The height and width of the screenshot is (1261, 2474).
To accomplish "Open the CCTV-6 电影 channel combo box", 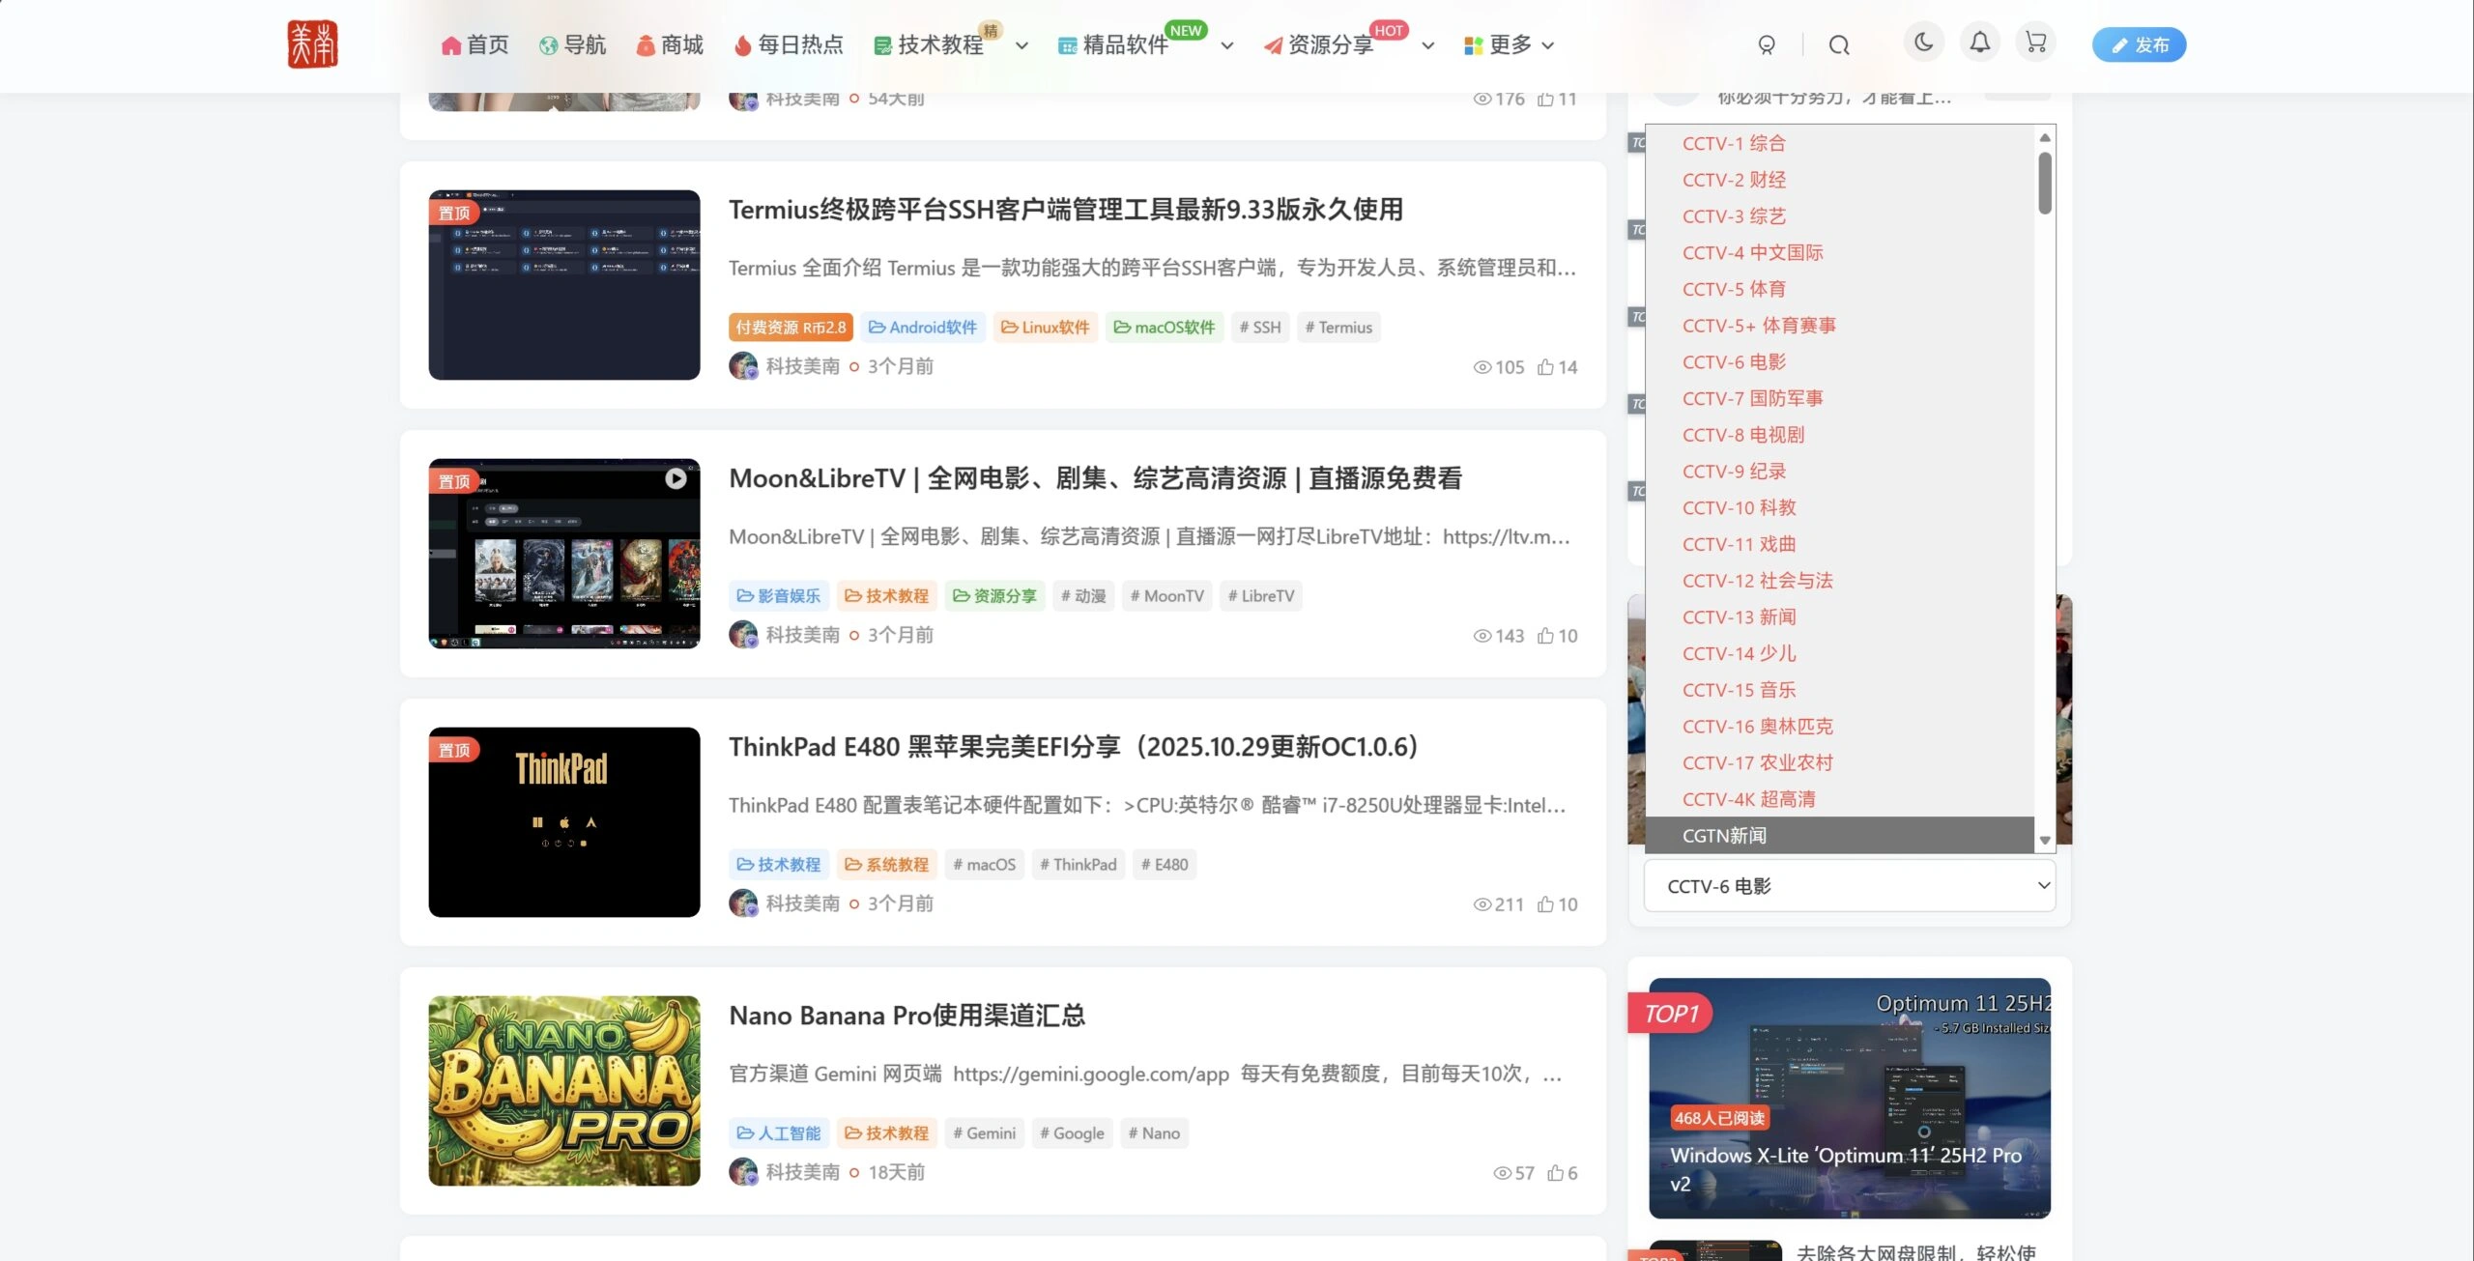I will coord(1849,886).
